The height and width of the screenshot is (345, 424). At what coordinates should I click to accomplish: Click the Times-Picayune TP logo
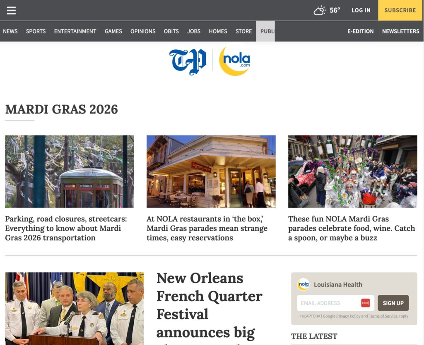coord(188,61)
